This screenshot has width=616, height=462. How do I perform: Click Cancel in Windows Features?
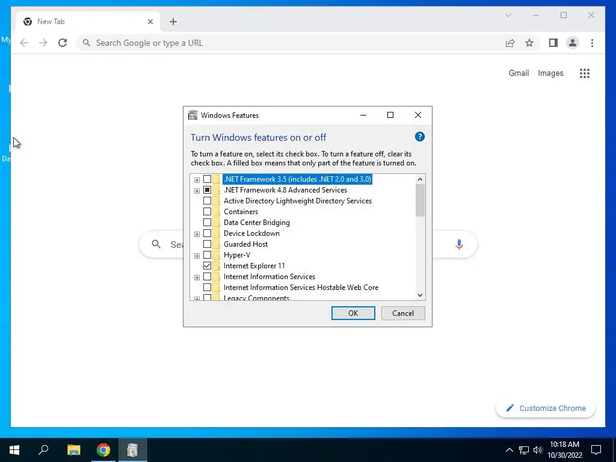click(x=403, y=313)
